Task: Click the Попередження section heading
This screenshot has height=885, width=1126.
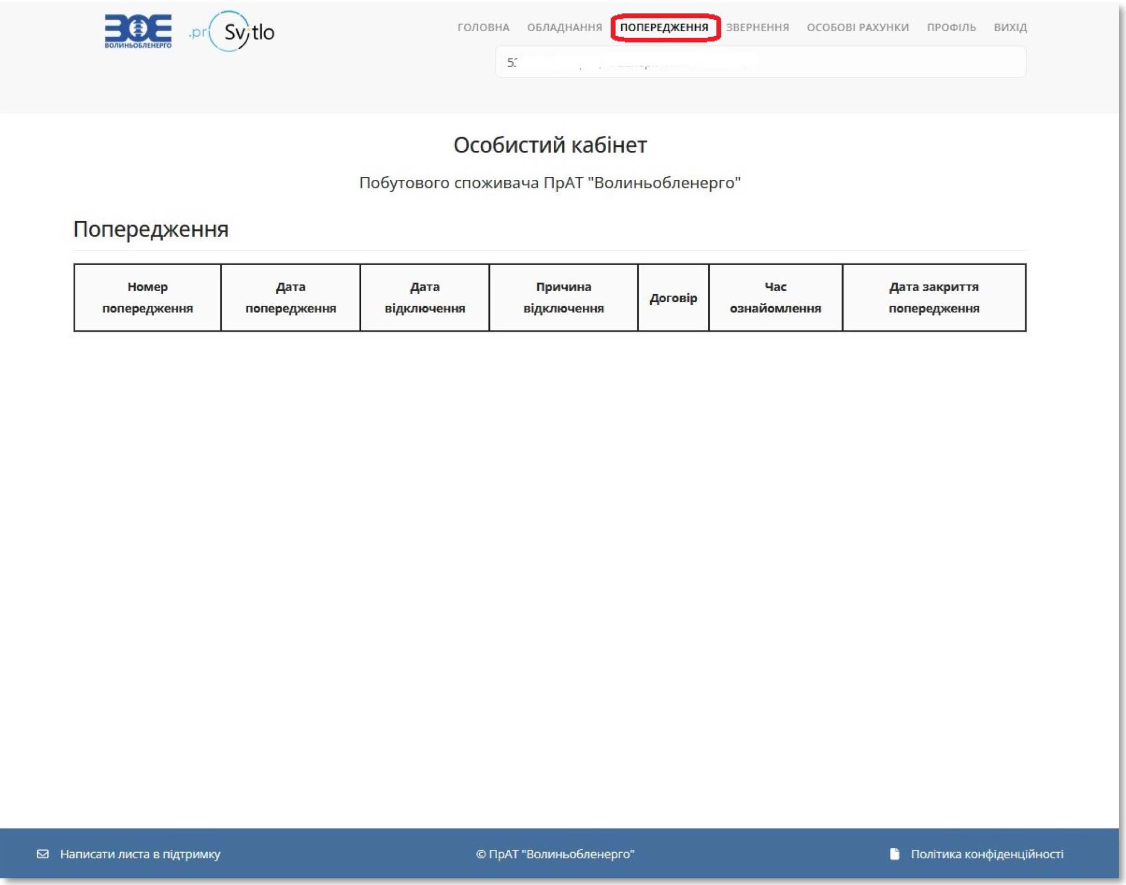Action: click(x=151, y=229)
